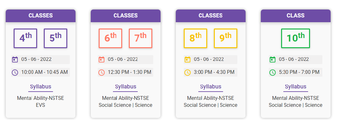
Task: Click the purple calendar icon for classes 4th-5th
Action: [15, 60]
